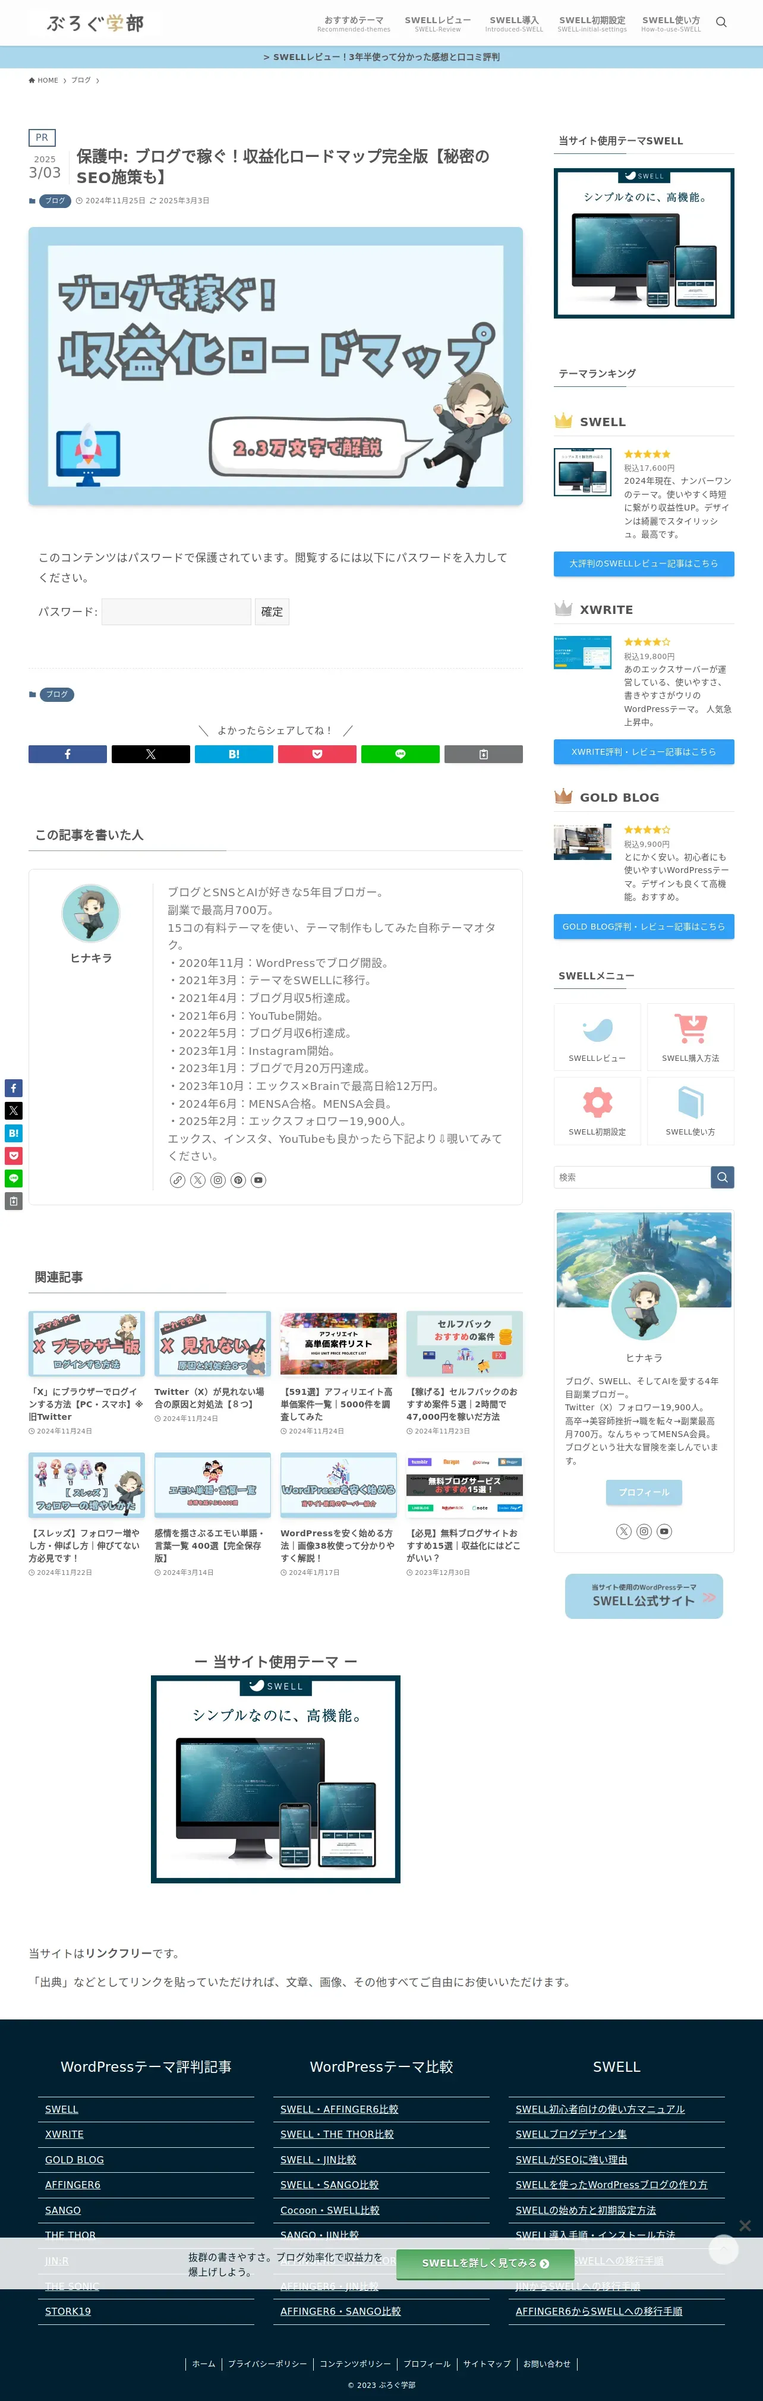Open sidebar profile YouTube icon
The image size is (763, 2401).
pos(664,1532)
